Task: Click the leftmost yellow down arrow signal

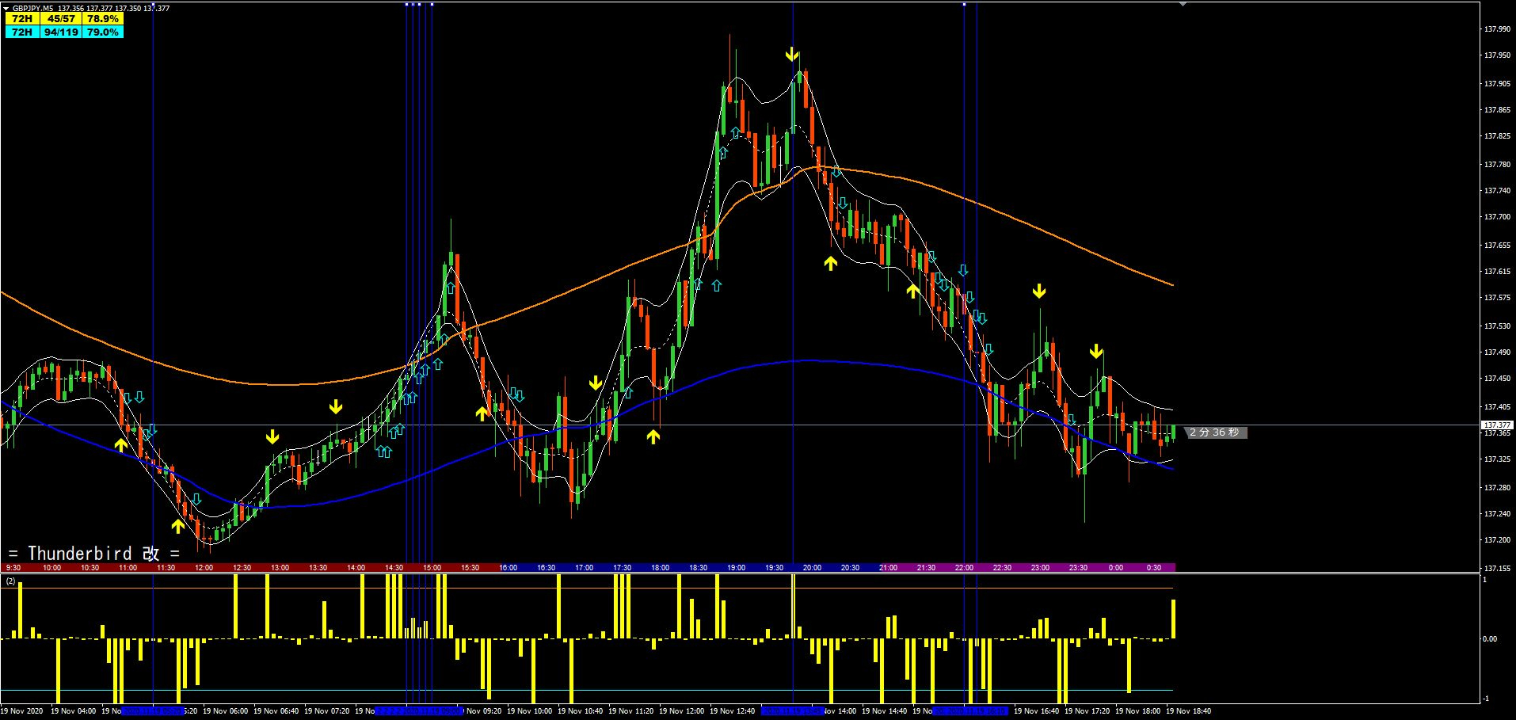Action: point(272,436)
